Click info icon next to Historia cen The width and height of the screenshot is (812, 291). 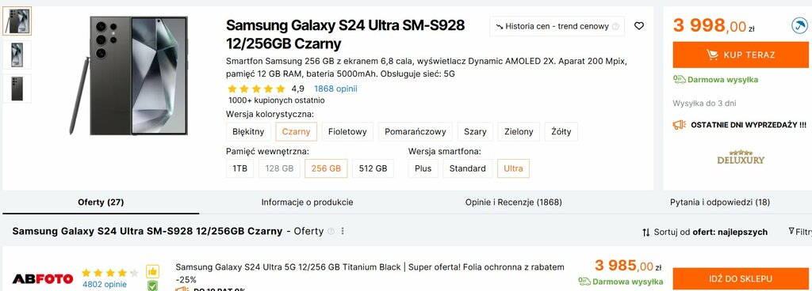[615, 26]
